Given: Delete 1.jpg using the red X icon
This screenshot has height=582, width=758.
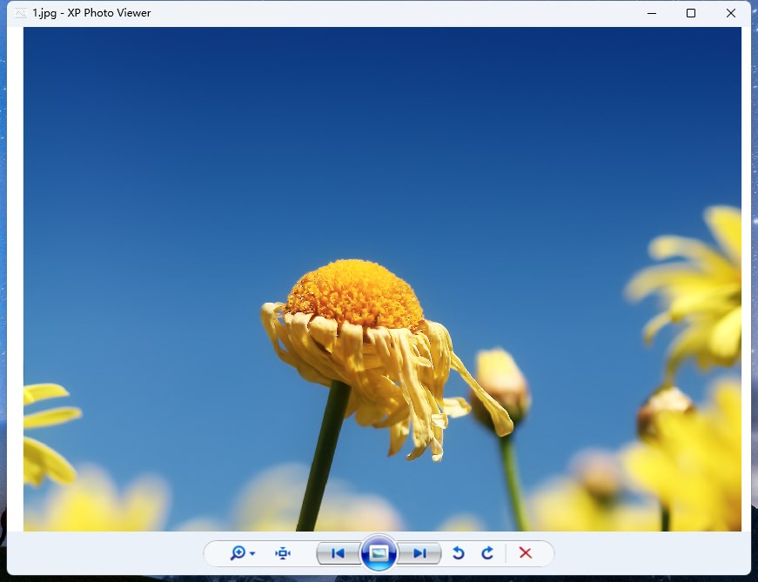Looking at the screenshot, I should pyautogui.click(x=525, y=553).
